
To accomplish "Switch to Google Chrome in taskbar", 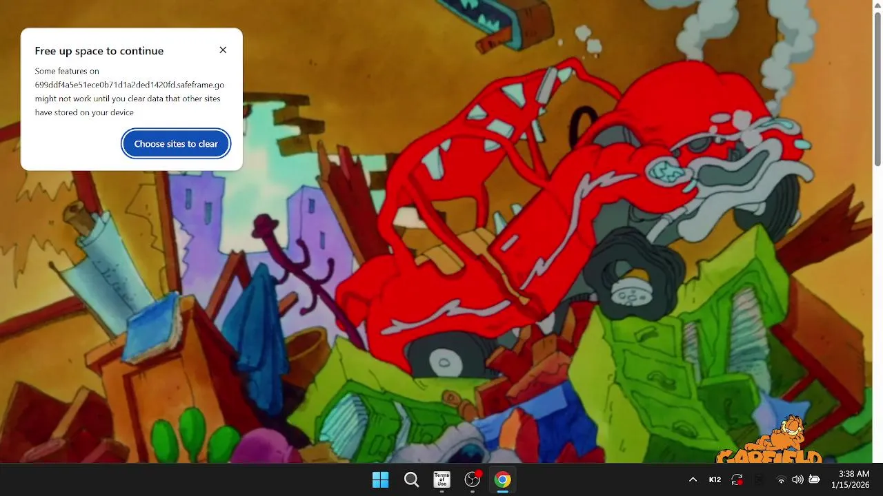I will 503,480.
